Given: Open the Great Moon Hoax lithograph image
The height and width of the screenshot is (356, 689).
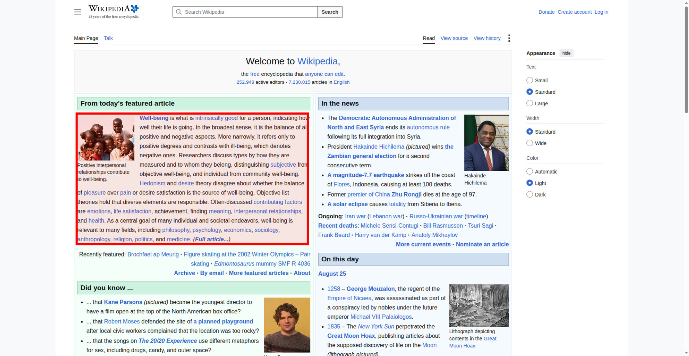Looking at the screenshot, I should pos(479,306).
